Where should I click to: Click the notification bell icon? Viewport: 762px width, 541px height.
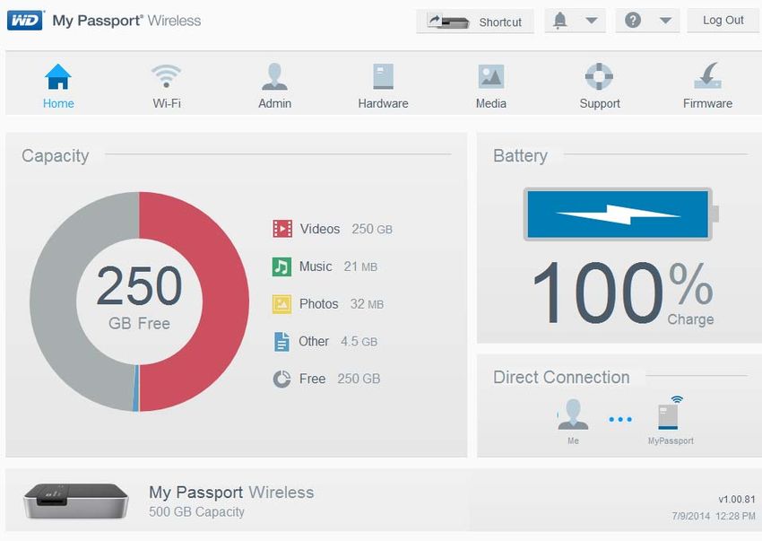click(x=559, y=21)
